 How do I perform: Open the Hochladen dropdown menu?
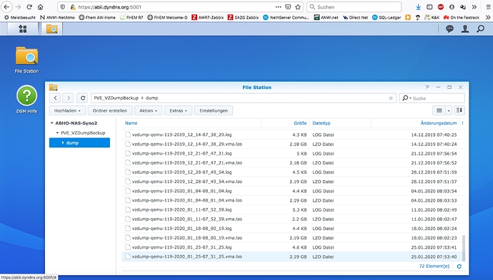point(67,110)
